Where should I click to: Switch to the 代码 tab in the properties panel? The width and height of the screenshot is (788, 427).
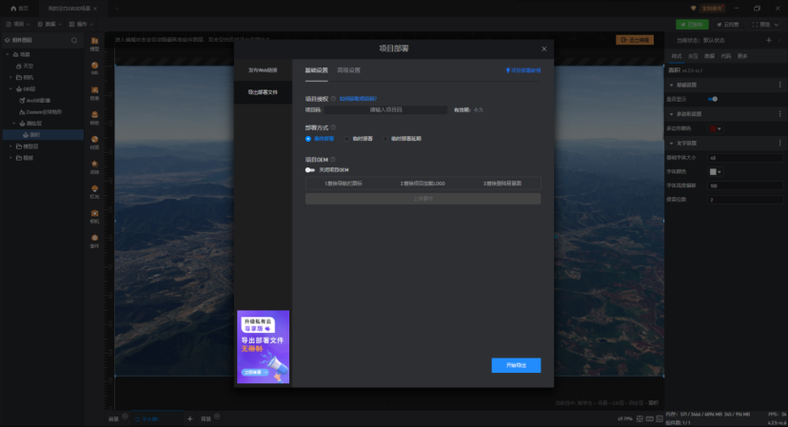click(x=726, y=56)
